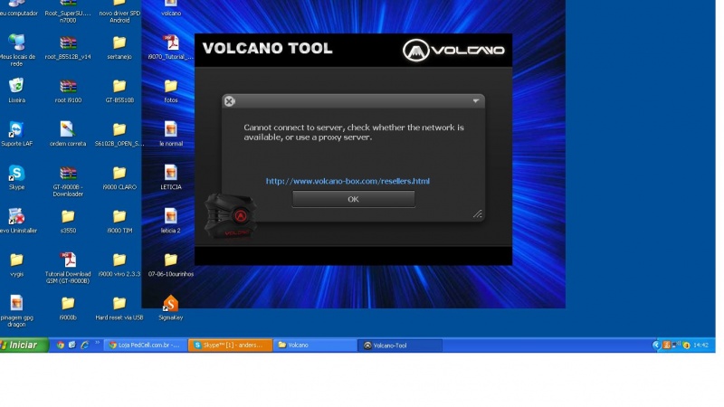Open the Skype desktop shortcut
This screenshot has height=407, width=724.
coord(16,177)
